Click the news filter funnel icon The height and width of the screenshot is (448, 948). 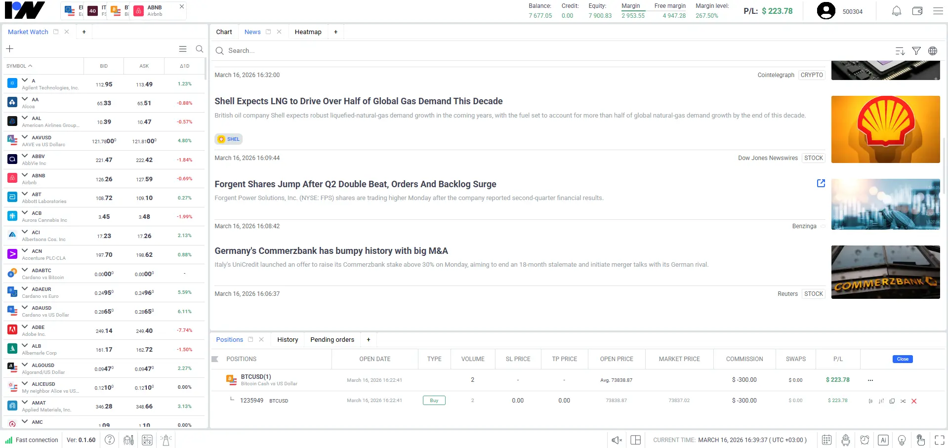pos(916,51)
